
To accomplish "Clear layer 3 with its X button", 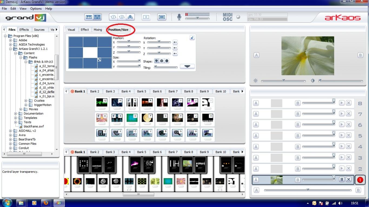I will (x=348, y=157).
